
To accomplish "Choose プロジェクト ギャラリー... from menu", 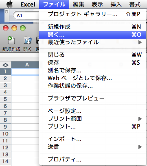I will pos(93,14).
